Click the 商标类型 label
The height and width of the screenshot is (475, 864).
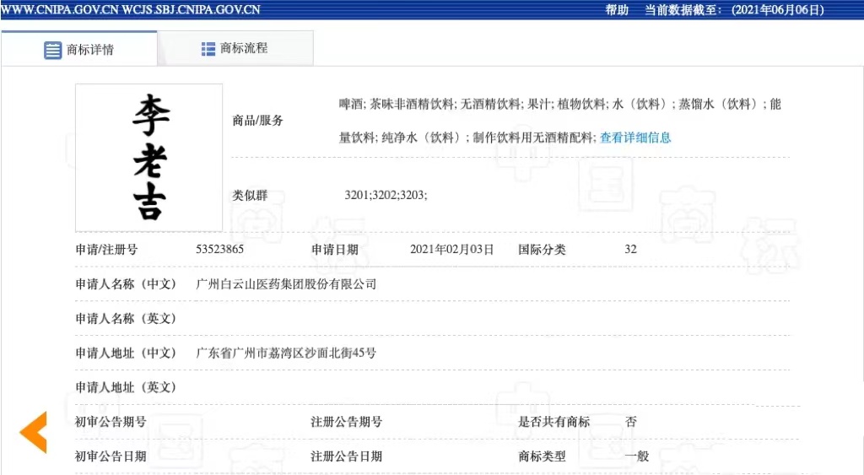(542, 456)
